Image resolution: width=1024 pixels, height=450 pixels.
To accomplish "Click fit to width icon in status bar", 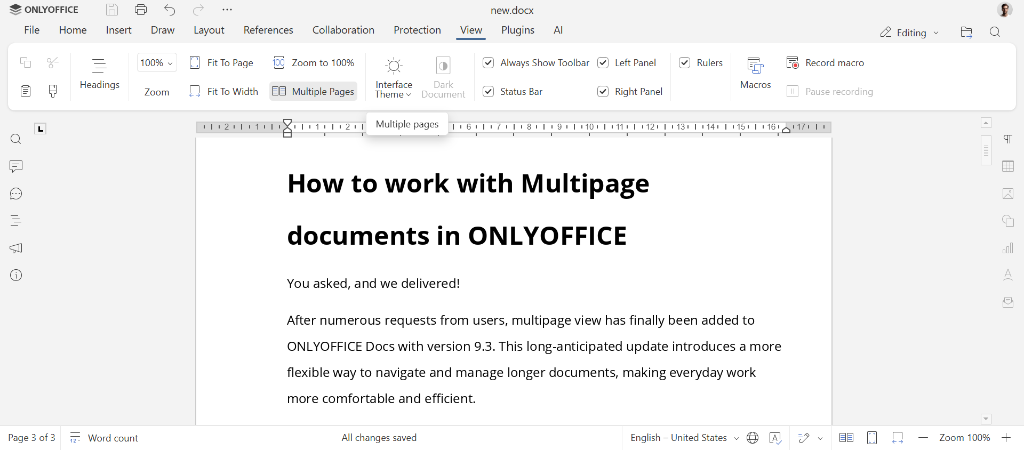I will point(898,438).
